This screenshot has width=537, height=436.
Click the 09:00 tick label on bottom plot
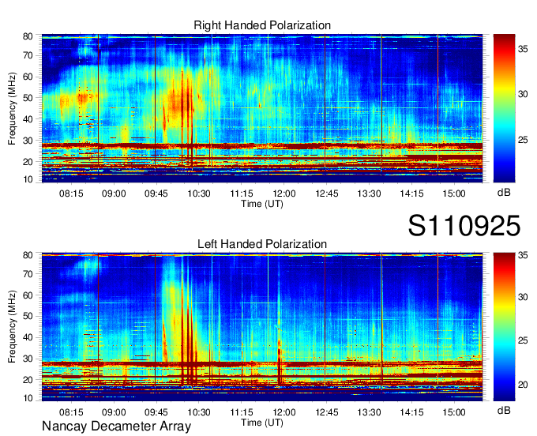click(x=114, y=412)
